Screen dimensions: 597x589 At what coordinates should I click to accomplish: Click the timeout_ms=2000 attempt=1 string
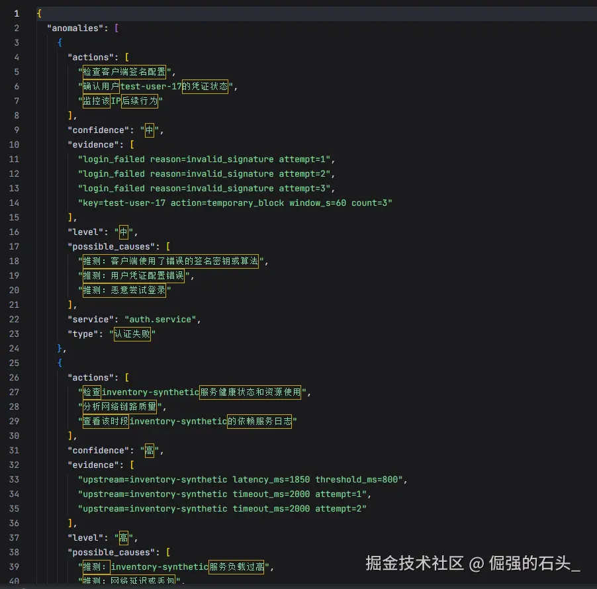(x=222, y=494)
